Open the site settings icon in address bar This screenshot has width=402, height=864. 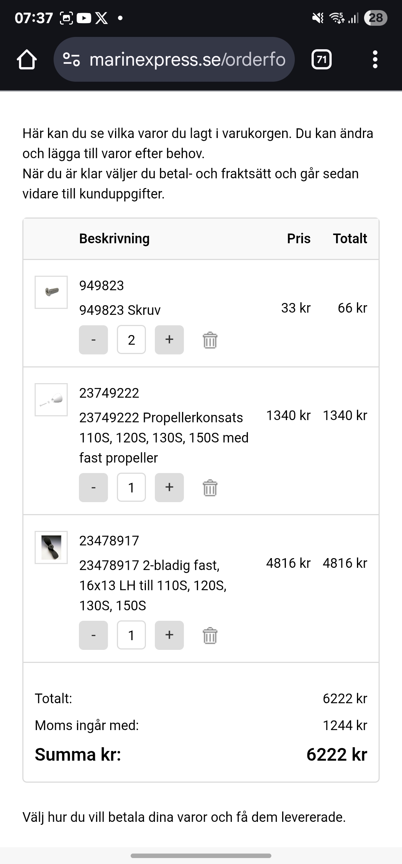pos(71,60)
